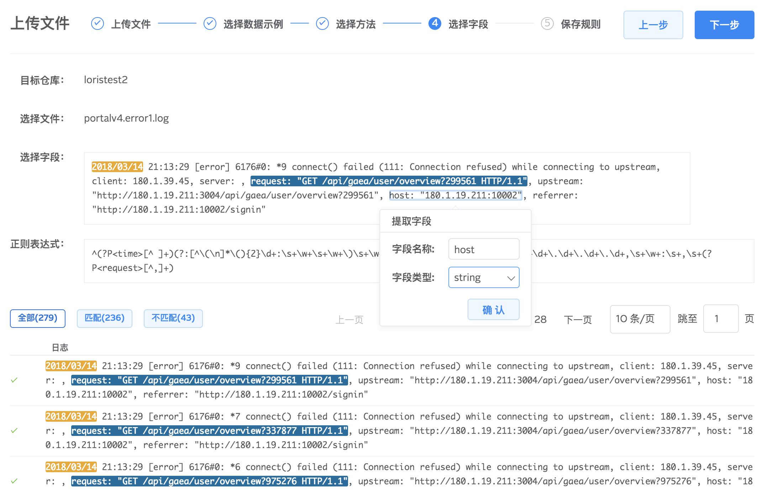Image resolution: width=768 pixels, height=490 pixels.
Task: Filter to unmatched logs 不匹配(43)
Action: click(x=173, y=318)
